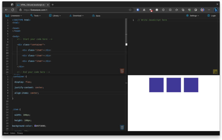Open the user profile avatar
This screenshot has width=222, height=140.
[202, 10]
